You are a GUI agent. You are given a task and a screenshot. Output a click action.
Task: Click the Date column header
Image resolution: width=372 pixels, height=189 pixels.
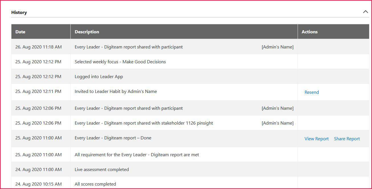click(x=20, y=32)
